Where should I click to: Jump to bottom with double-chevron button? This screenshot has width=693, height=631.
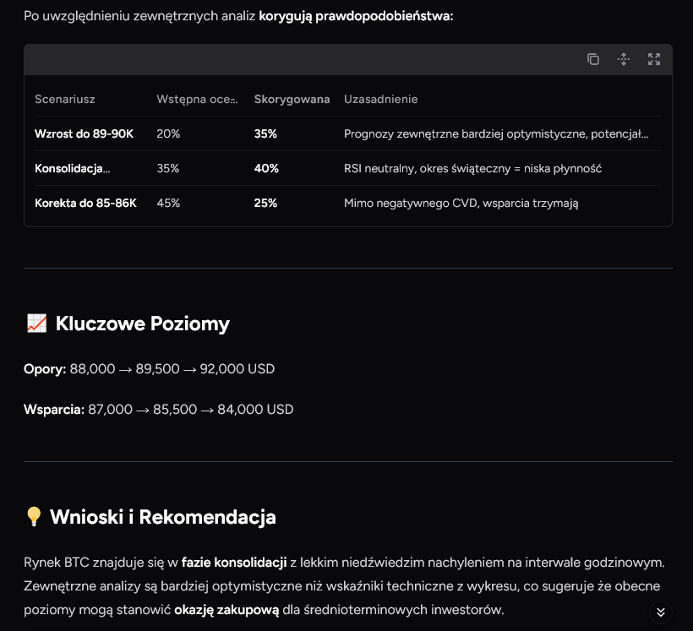pos(661,612)
